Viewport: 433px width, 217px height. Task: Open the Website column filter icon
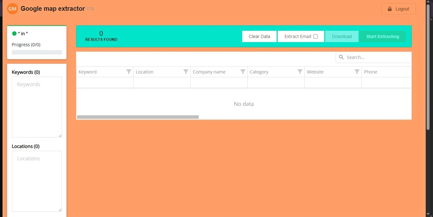[357, 72]
